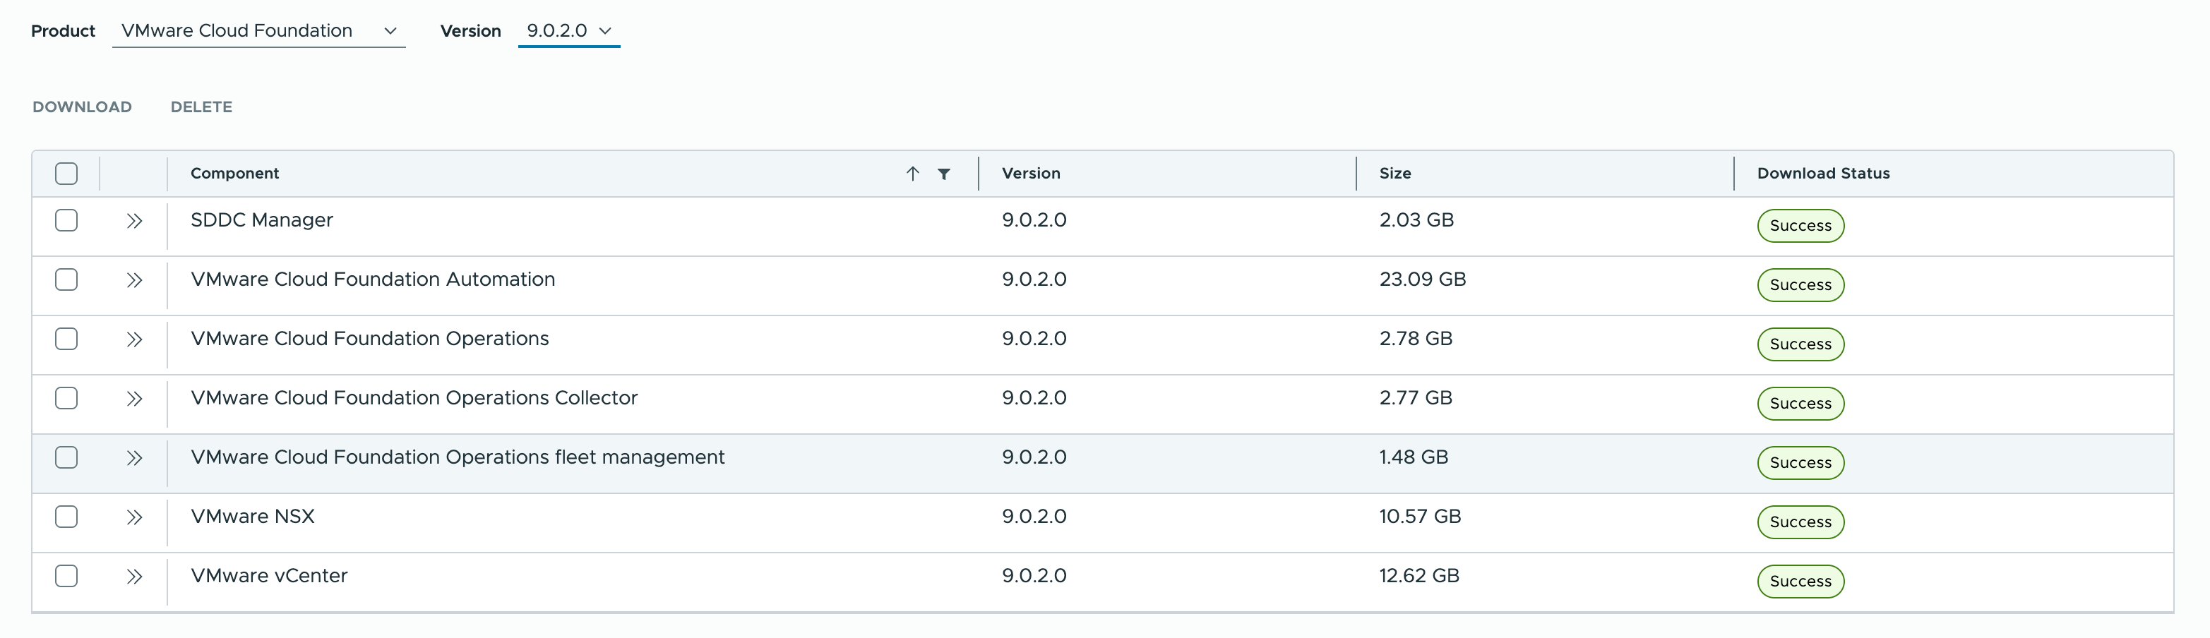
Task: Check the SDDC Manager row checkbox
Action: pos(66,220)
